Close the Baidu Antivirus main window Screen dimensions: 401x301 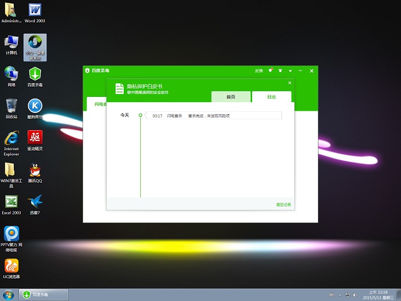coord(312,71)
